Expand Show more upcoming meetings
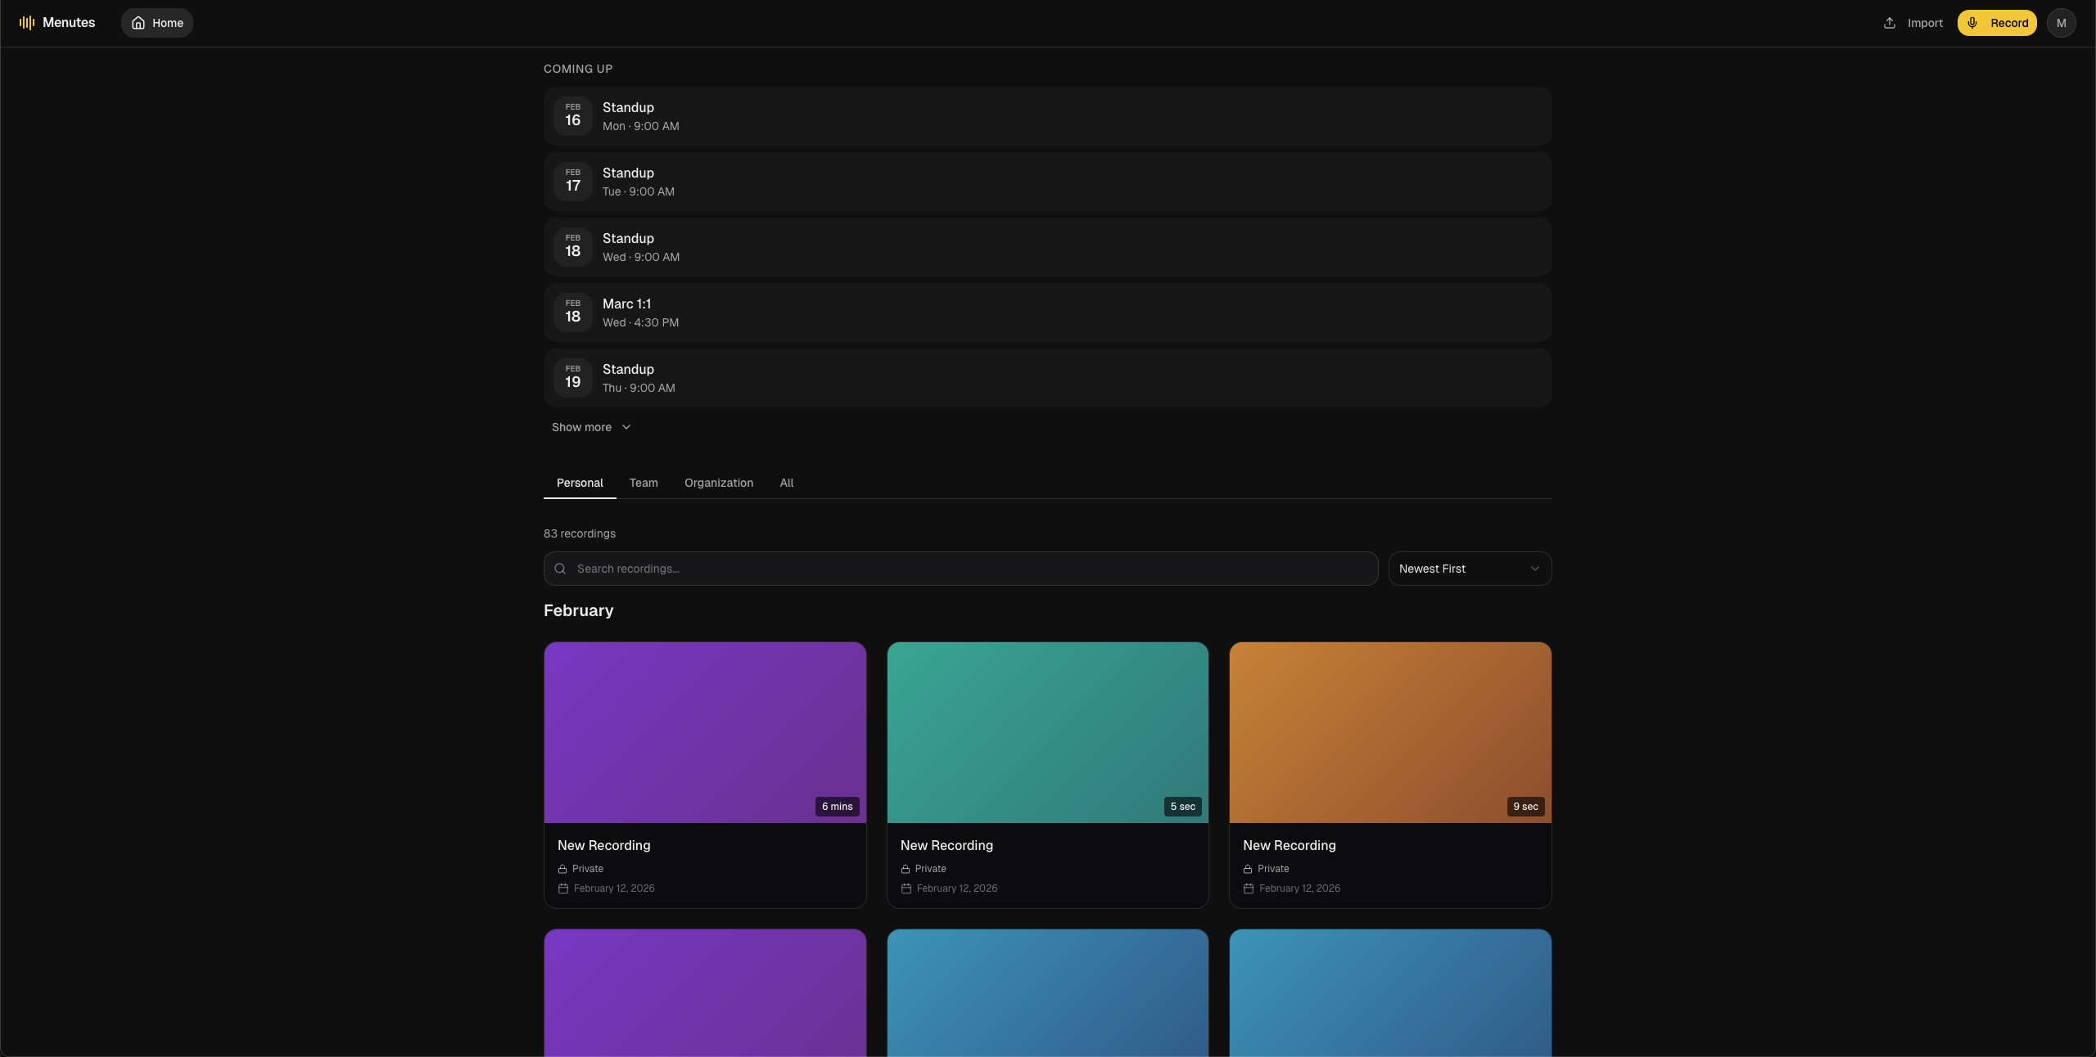 590,427
